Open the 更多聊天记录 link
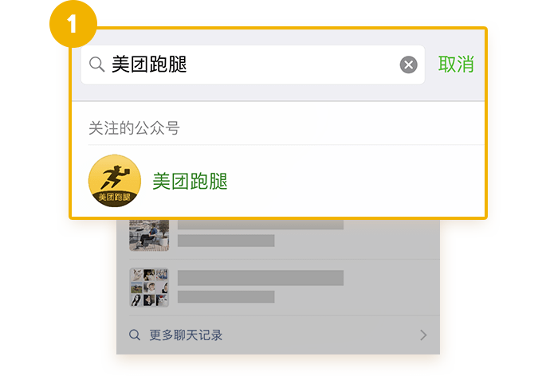 (x=186, y=335)
